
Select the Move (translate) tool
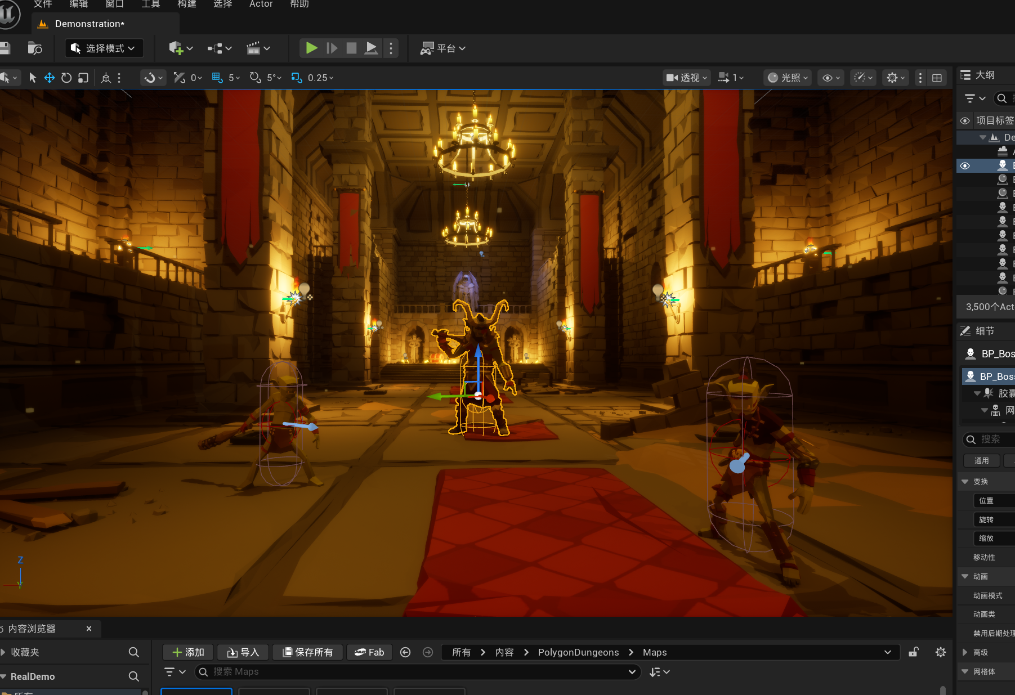point(50,78)
